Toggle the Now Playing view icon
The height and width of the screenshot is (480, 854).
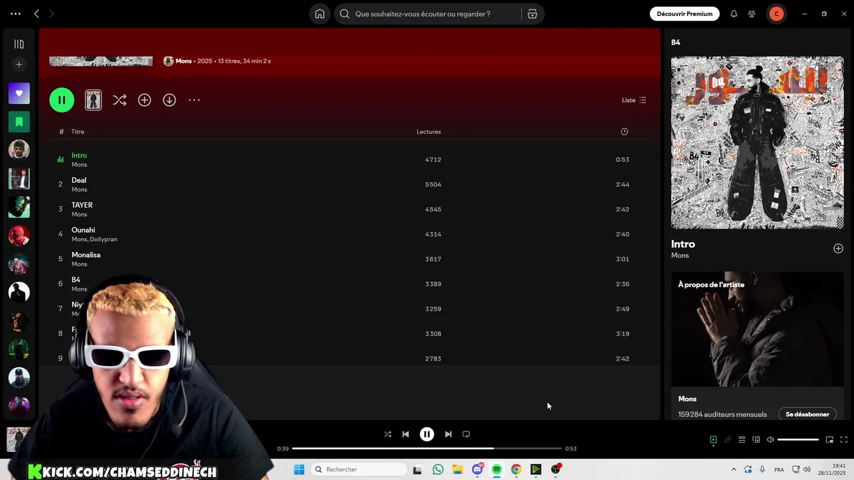713,439
